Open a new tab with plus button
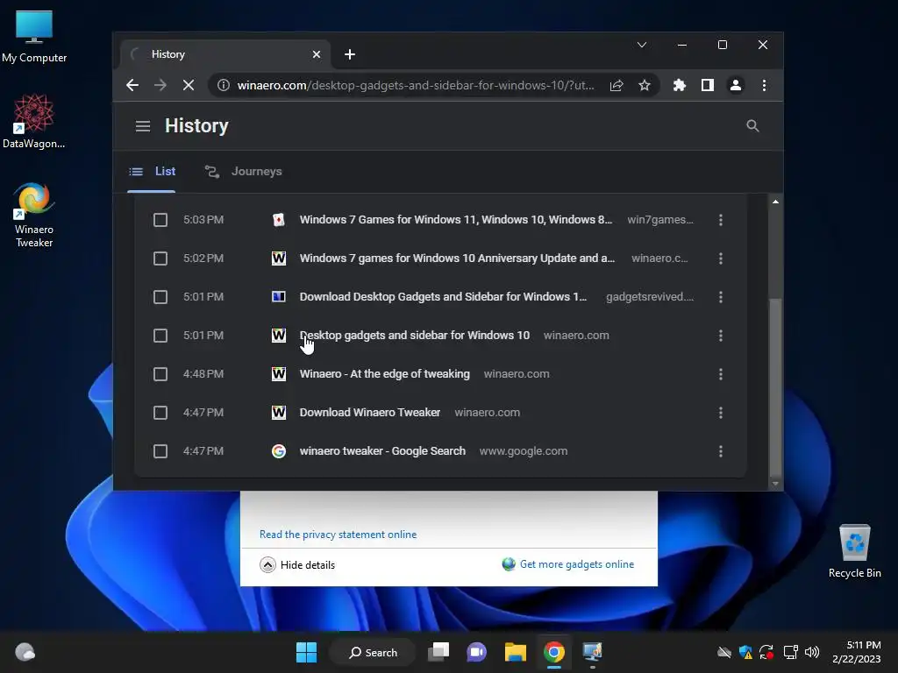898x673 pixels. tap(350, 54)
